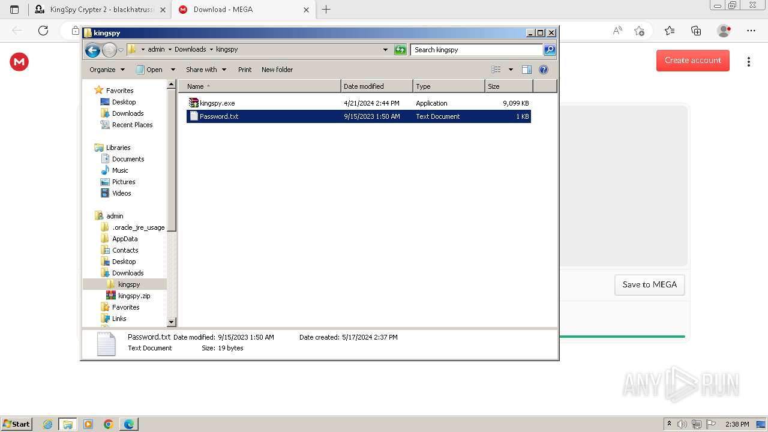The height and width of the screenshot is (432, 768).
Task: Click the Explorer Forward arrow button
Action: (109, 50)
